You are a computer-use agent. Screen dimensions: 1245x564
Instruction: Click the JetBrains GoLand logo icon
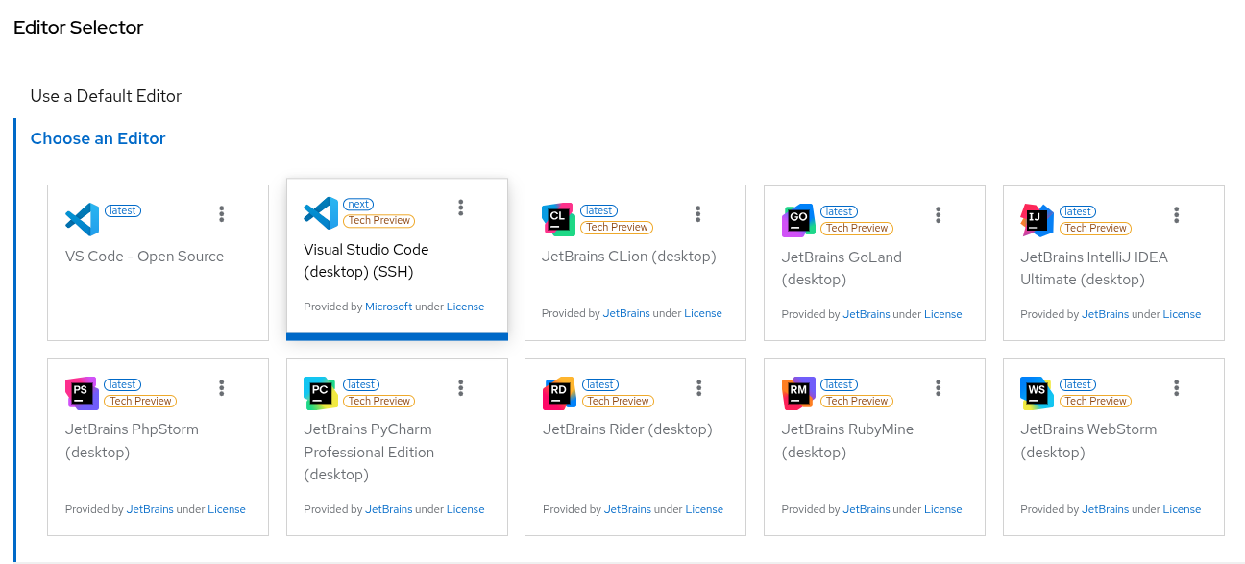click(x=798, y=220)
